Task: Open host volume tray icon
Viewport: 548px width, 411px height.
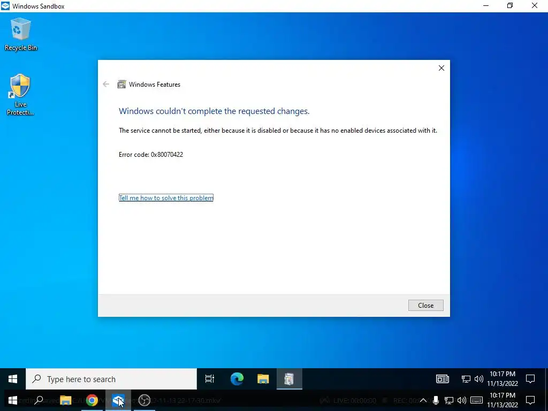Action: [461, 400]
